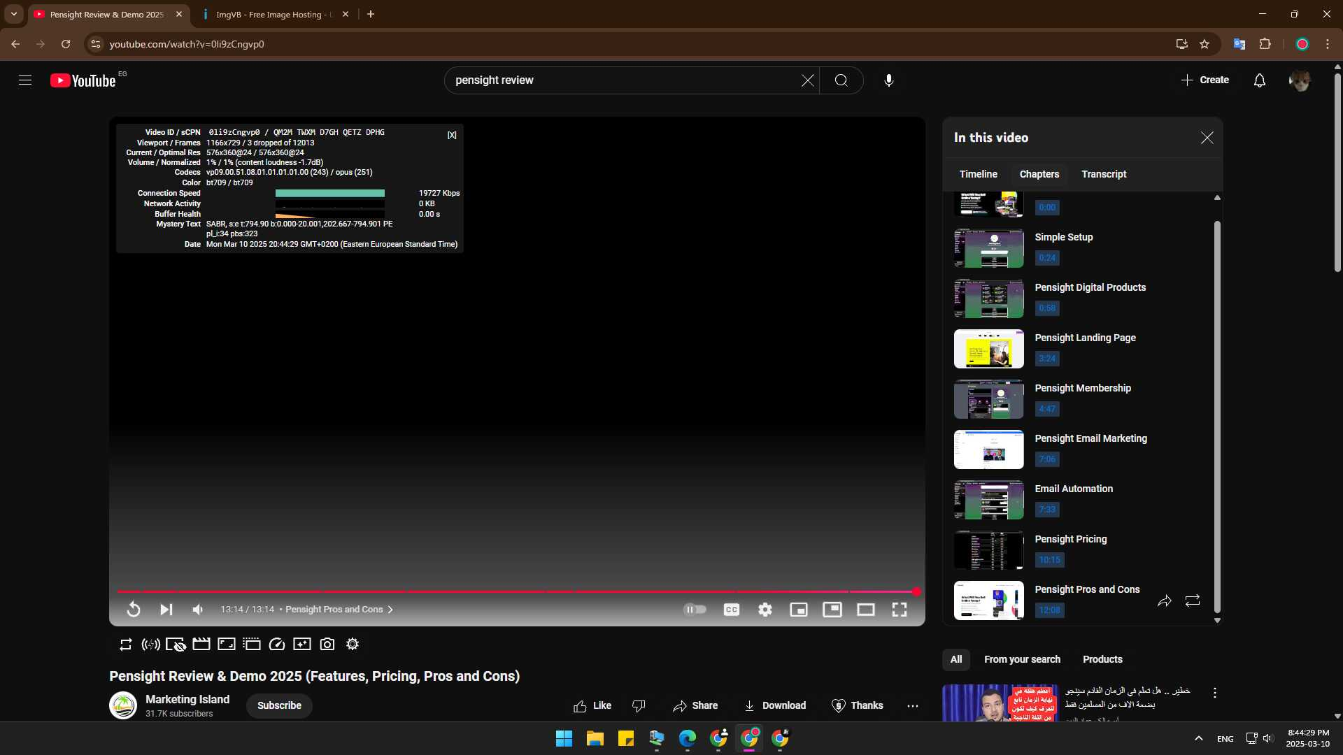Close the In this video panel
Viewport: 1343px width, 755px height.
click(1207, 138)
